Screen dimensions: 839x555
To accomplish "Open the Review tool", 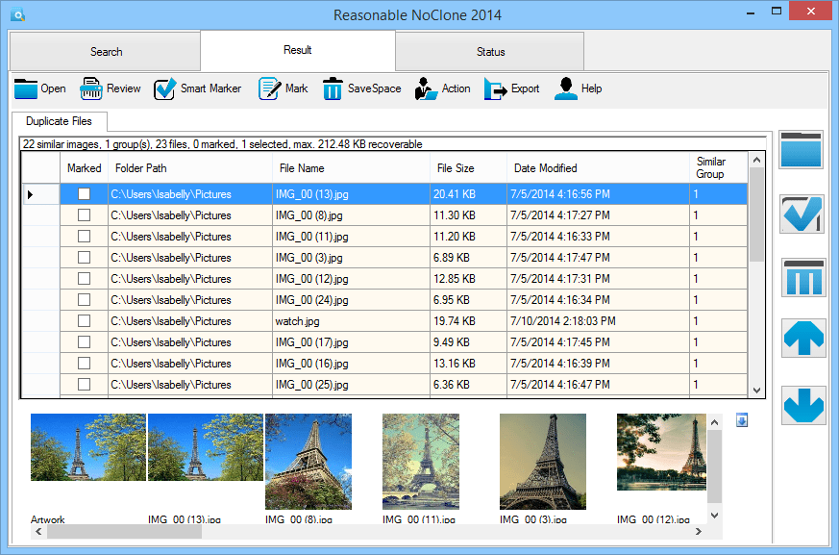I will coord(110,88).
